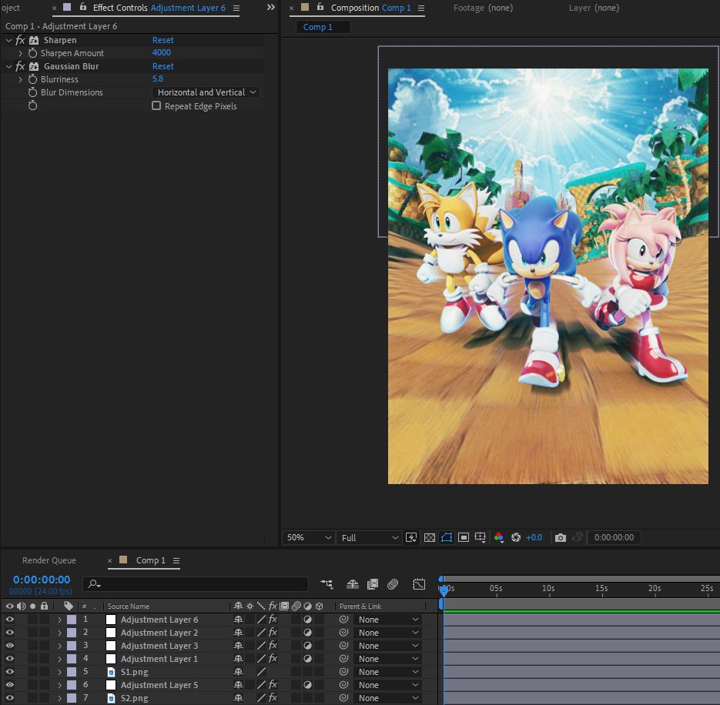Image resolution: width=720 pixels, height=705 pixels.
Task: Click label column tag icon header
Action: 69,606
